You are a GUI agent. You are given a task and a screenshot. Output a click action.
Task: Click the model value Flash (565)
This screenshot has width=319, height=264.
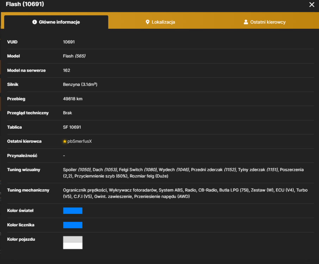tap(74, 56)
